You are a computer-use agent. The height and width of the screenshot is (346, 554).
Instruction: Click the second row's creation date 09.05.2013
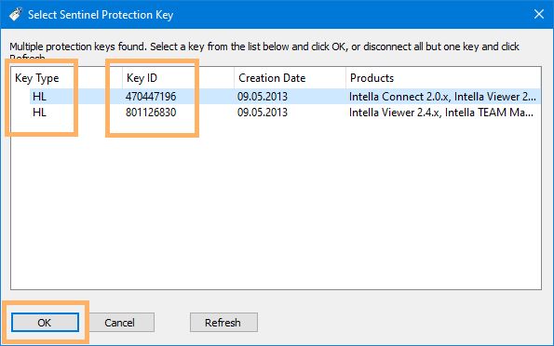pyautogui.click(x=263, y=113)
